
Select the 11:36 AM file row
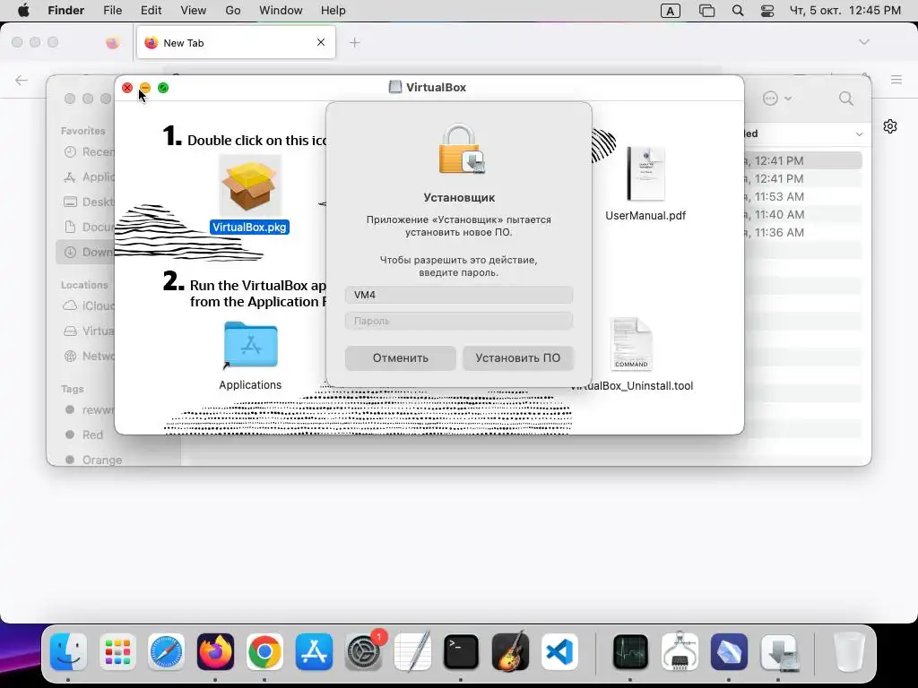tap(802, 232)
